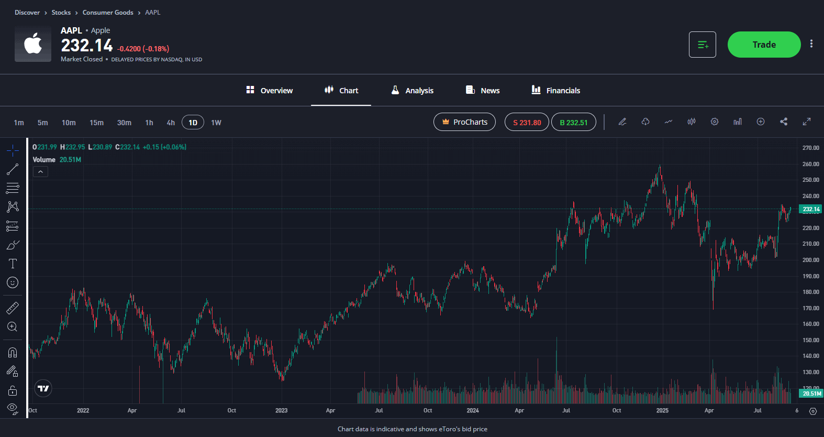Open the compare line chart icon

coord(669,122)
